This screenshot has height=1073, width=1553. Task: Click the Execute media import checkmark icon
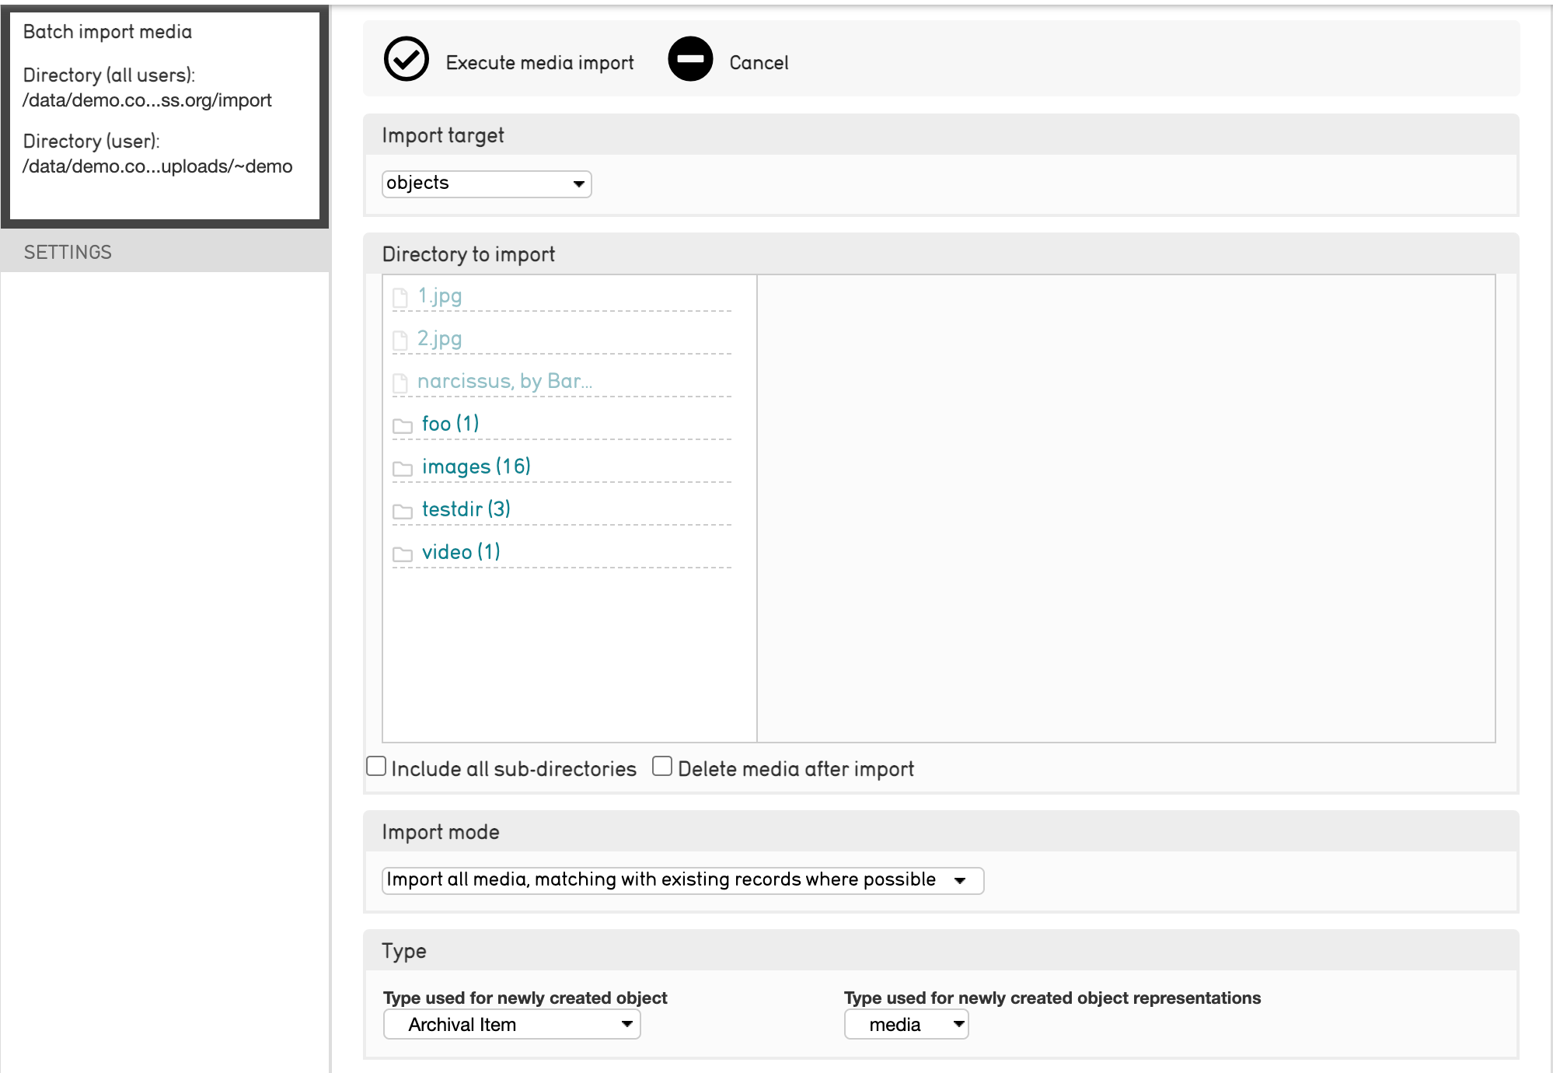pos(406,59)
